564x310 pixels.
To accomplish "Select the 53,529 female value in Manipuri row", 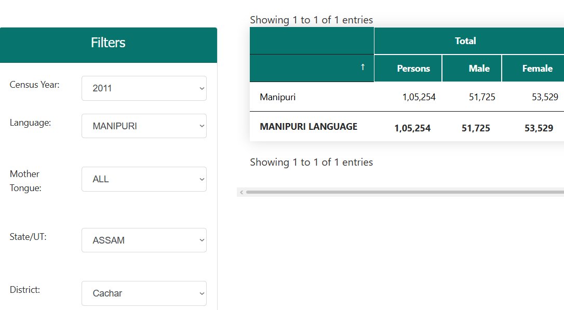I will tap(545, 97).
